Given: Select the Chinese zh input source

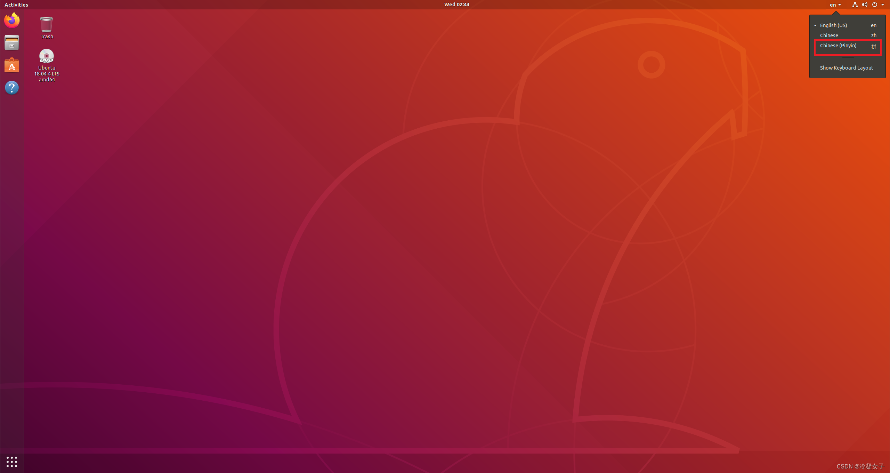Looking at the screenshot, I should tap(830, 35).
